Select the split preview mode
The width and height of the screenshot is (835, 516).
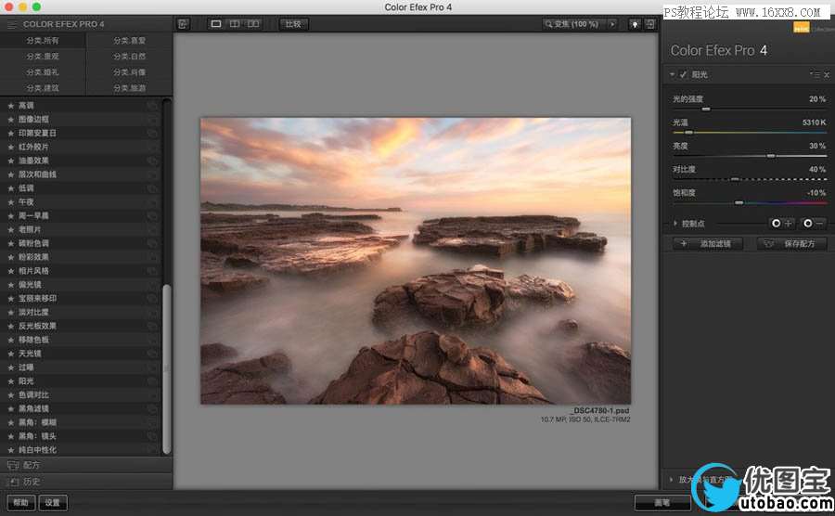235,24
